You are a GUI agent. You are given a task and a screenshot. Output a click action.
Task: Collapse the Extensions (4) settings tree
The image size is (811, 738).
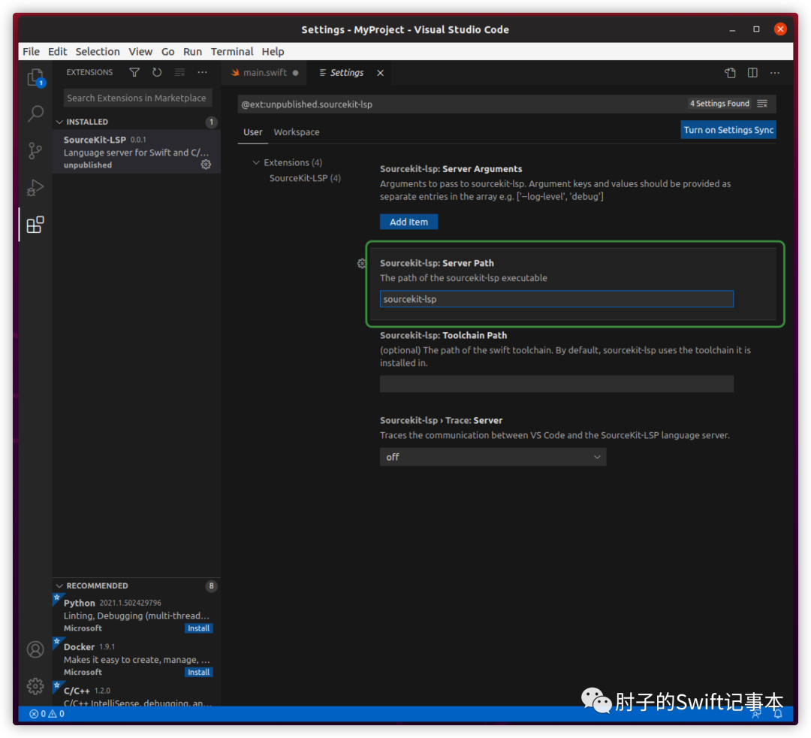256,162
